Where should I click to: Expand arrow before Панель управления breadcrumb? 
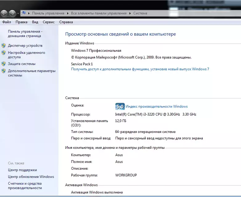[29, 13]
